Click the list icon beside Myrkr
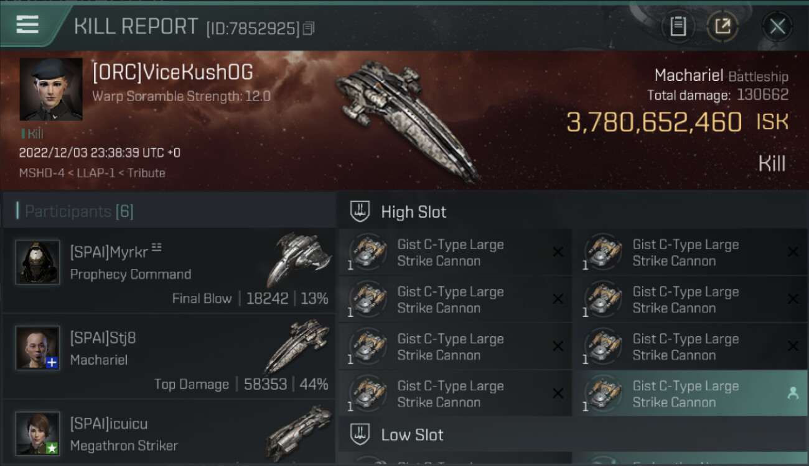This screenshot has width=809, height=466. click(156, 248)
